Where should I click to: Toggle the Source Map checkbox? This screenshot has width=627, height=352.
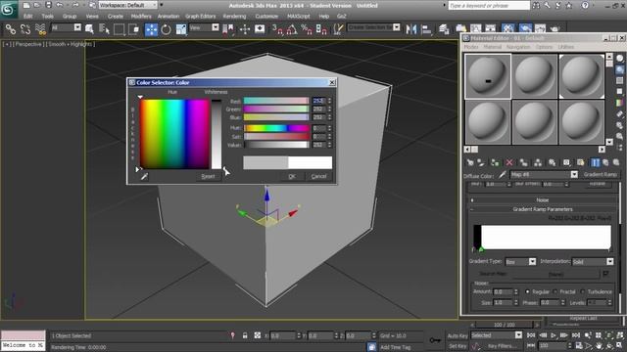[x=605, y=274]
